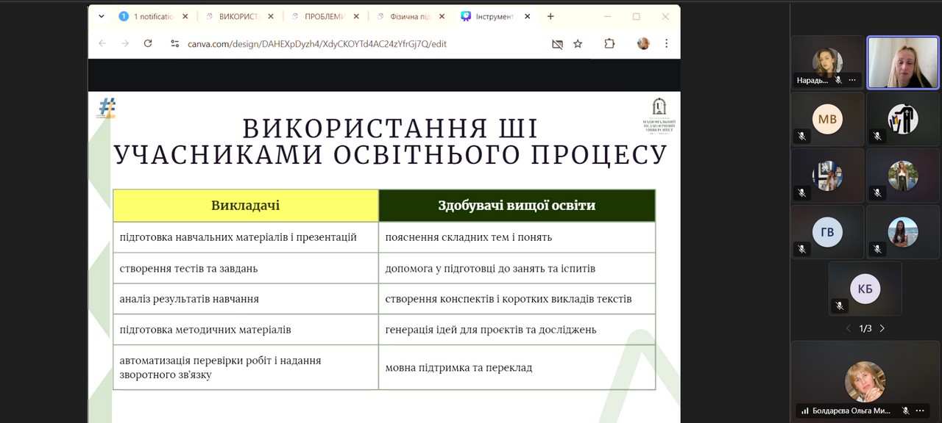Go to previous page of participants
Screen dimensions: 942x423
[x=848, y=328]
